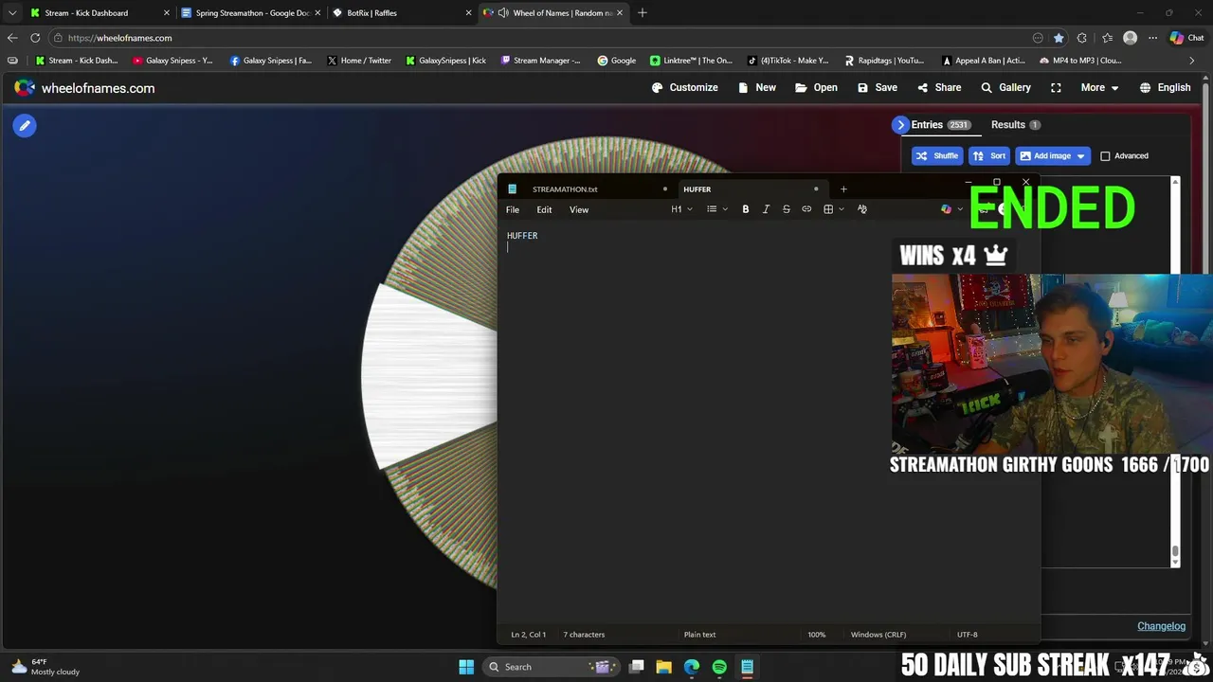Open a saved wheel with the Open button

[x=816, y=87]
